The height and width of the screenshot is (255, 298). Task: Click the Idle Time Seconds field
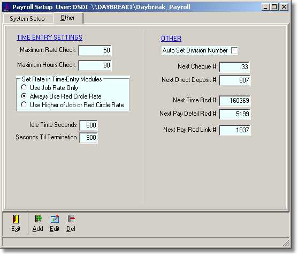pos(89,125)
